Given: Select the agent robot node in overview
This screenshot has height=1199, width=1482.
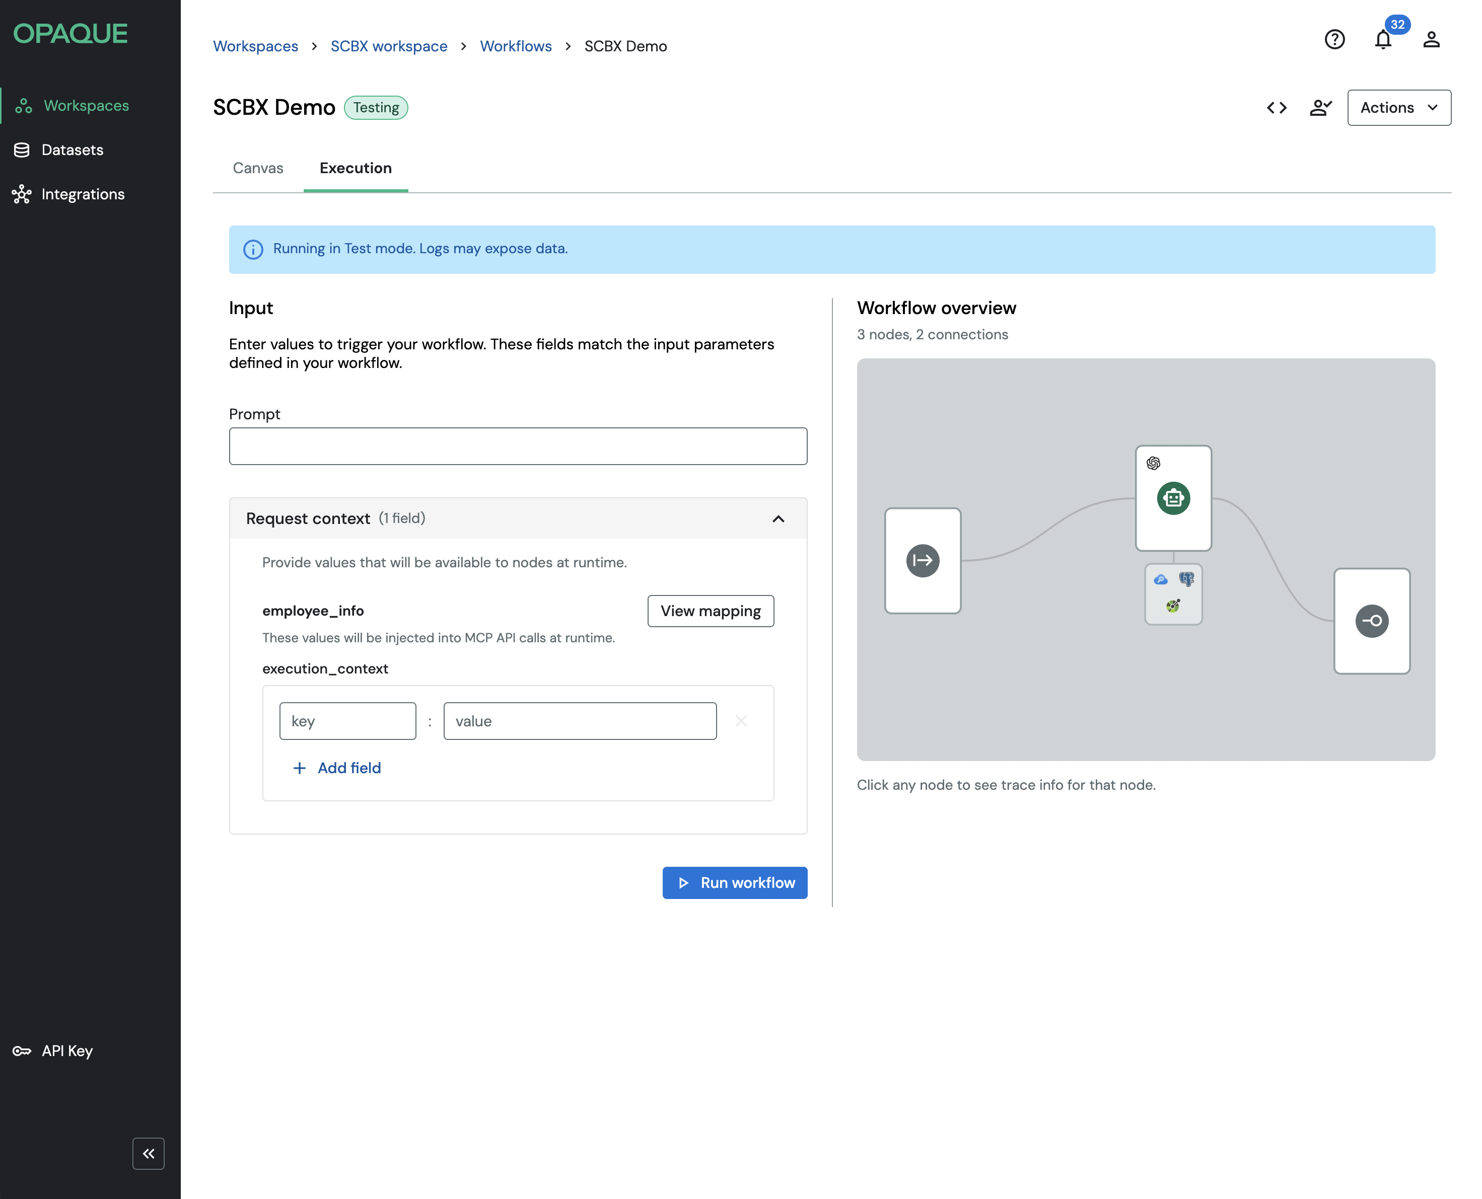Looking at the screenshot, I should click(x=1173, y=498).
